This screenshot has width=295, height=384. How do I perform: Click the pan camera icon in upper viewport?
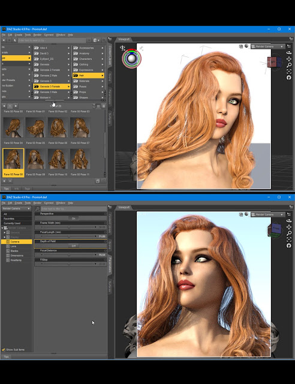[289, 59]
